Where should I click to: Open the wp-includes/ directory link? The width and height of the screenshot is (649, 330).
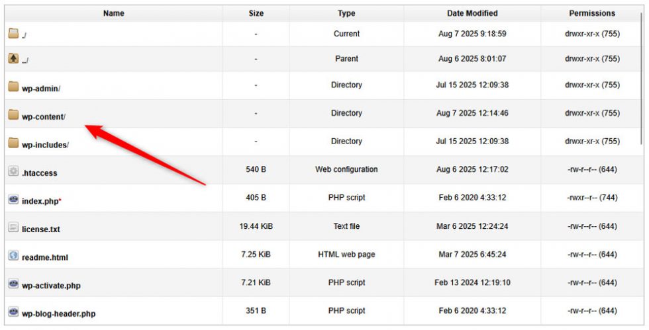[x=45, y=145]
